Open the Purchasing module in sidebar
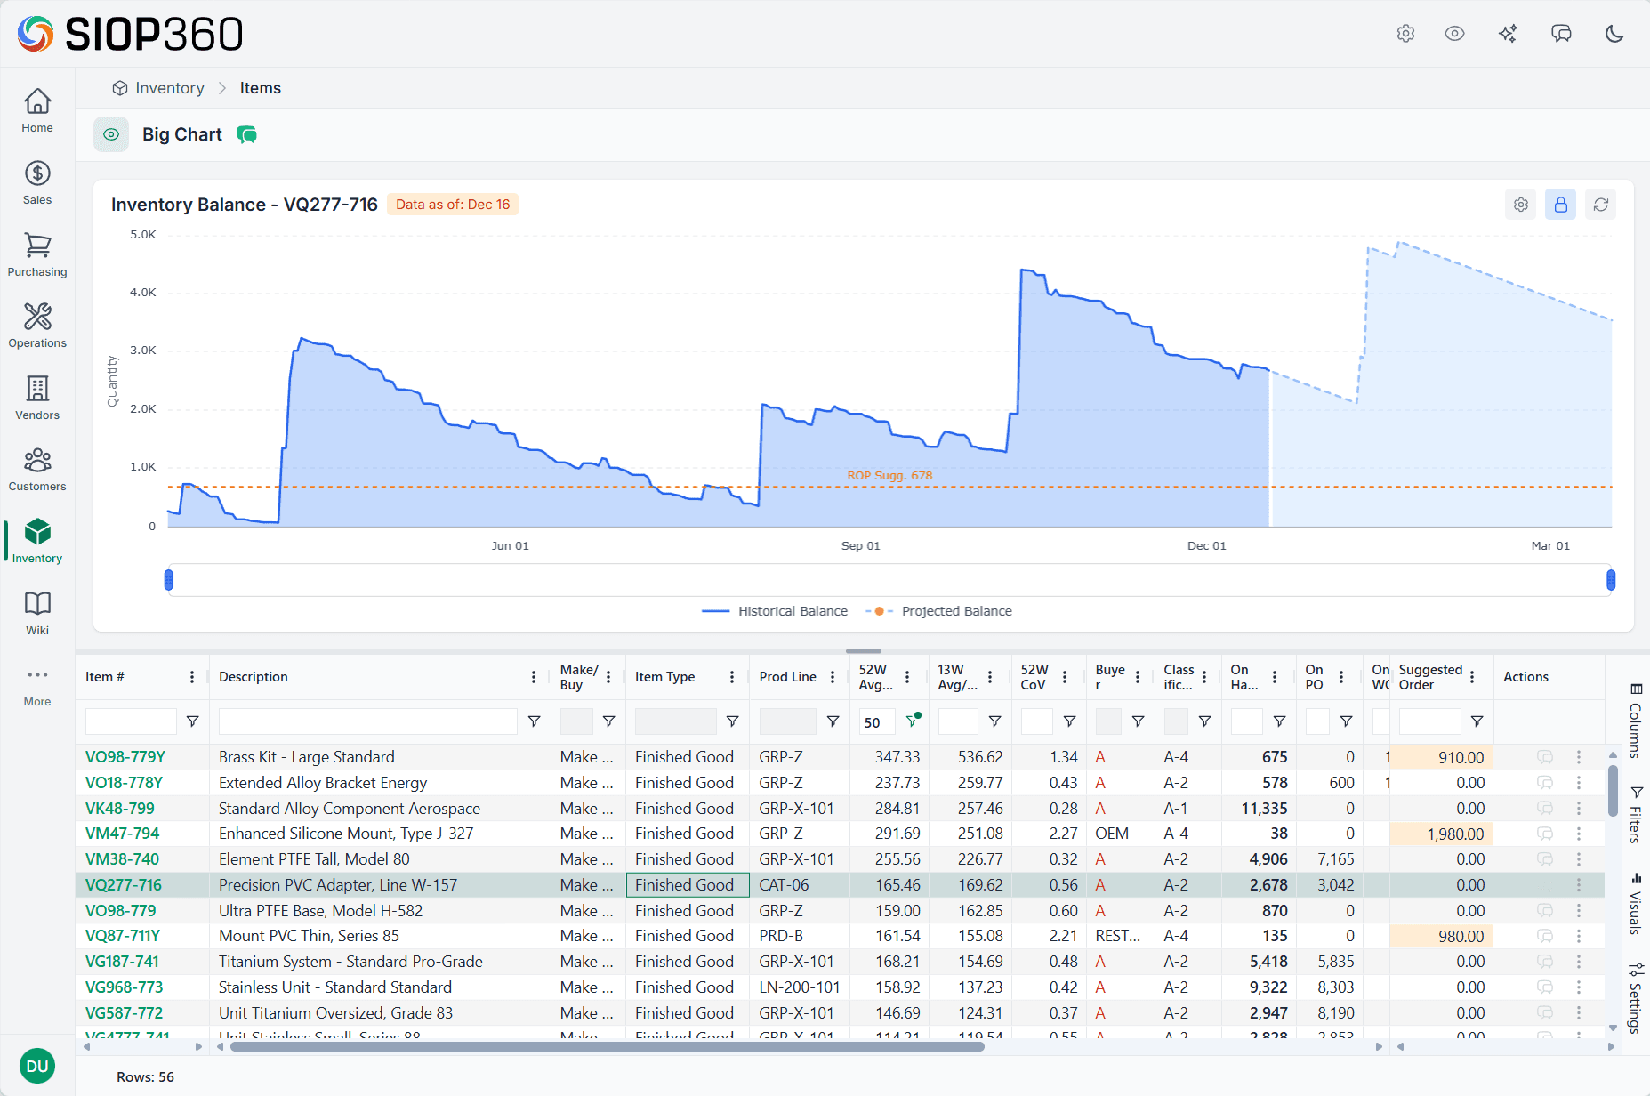The height and width of the screenshot is (1096, 1650). point(37,254)
